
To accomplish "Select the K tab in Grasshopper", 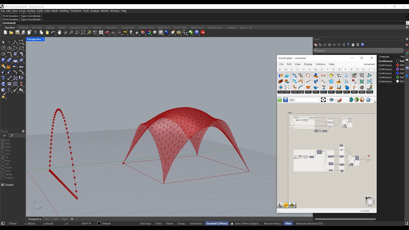I will click(x=345, y=69).
